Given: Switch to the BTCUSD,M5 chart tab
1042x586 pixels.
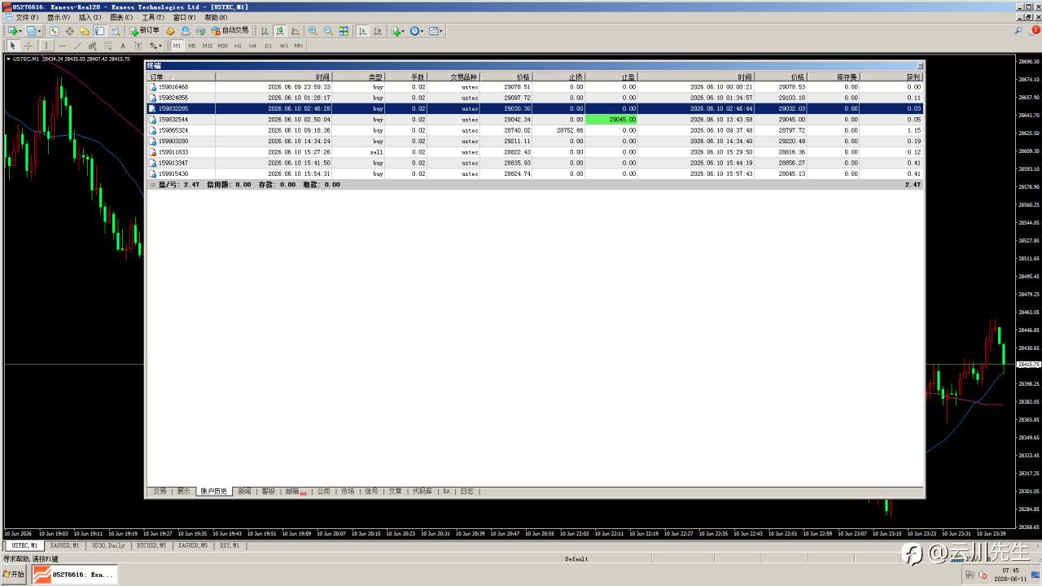Looking at the screenshot, I should pos(151,545).
